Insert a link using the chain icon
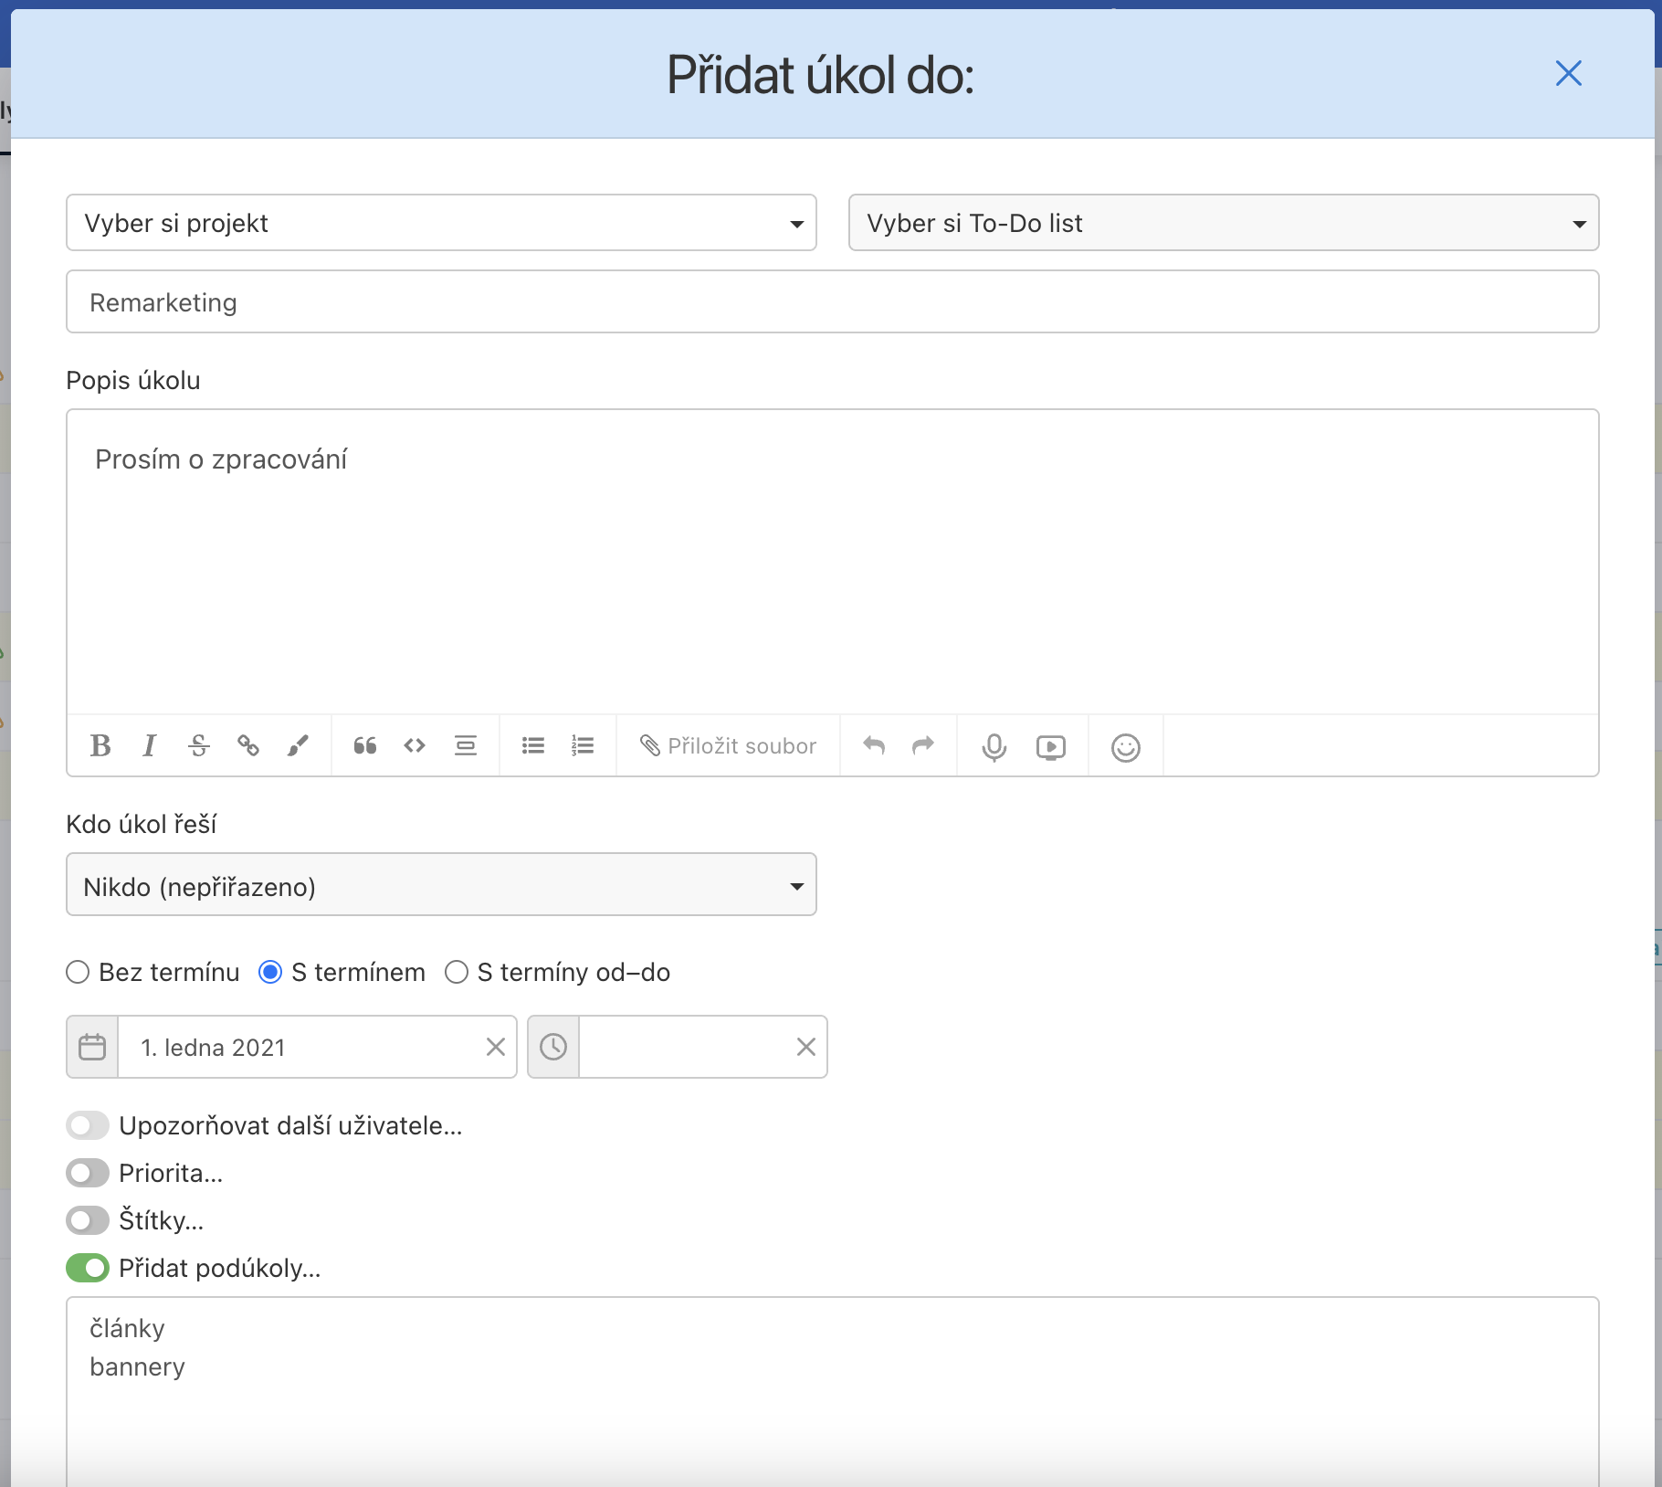Image resolution: width=1662 pixels, height=1487 pixels. click(248, 746)
